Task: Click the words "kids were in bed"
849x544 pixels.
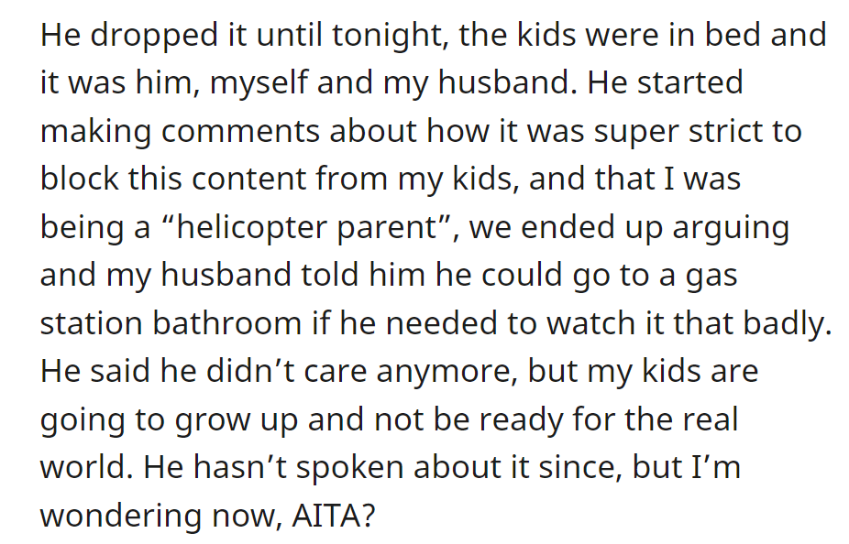Action: [641, 35]
